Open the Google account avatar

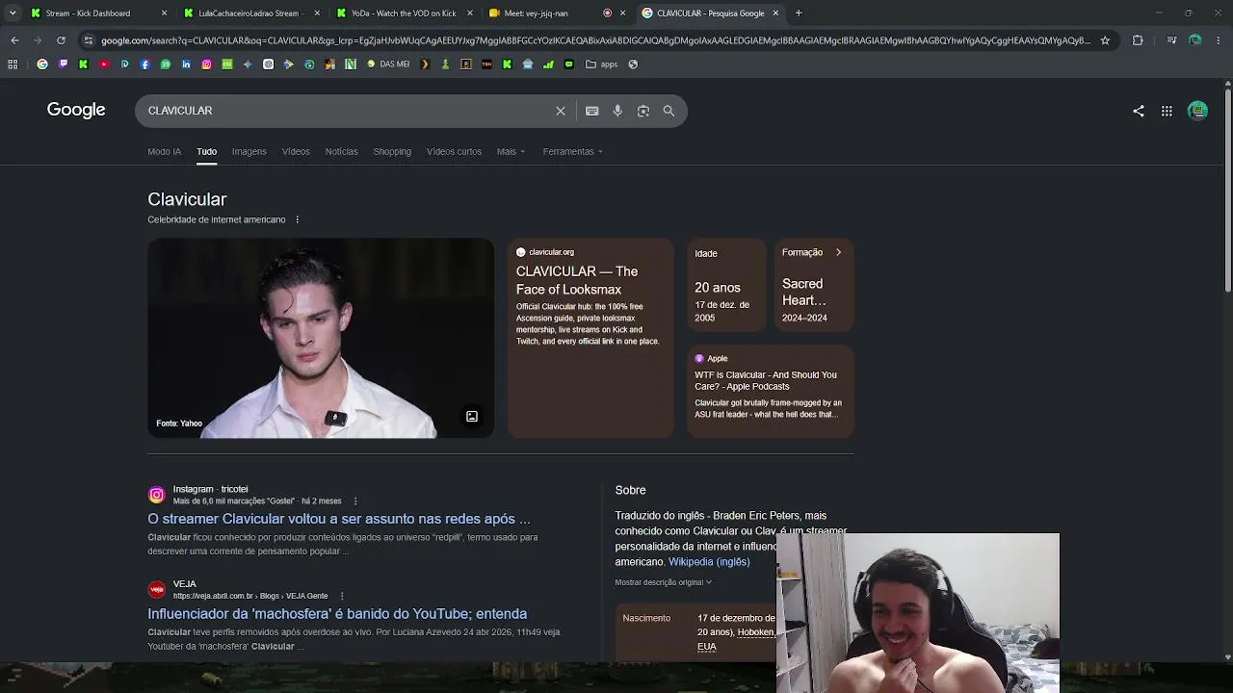(x=1198, y=111)
